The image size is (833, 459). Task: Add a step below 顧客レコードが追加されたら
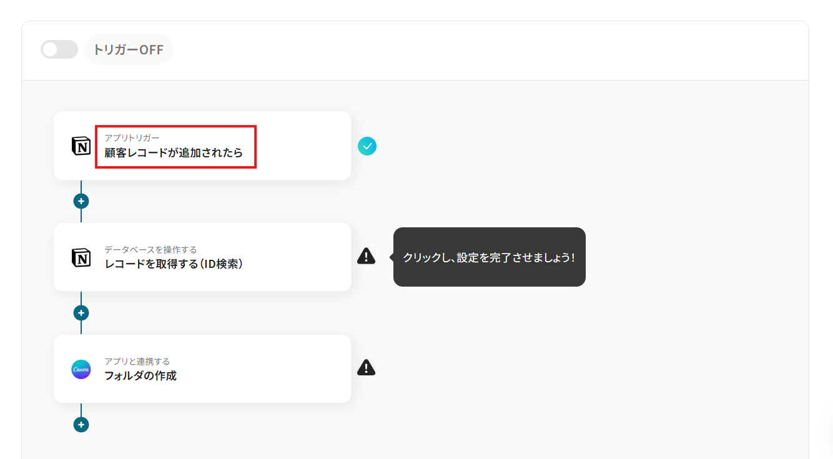click(x=81, y=201)
